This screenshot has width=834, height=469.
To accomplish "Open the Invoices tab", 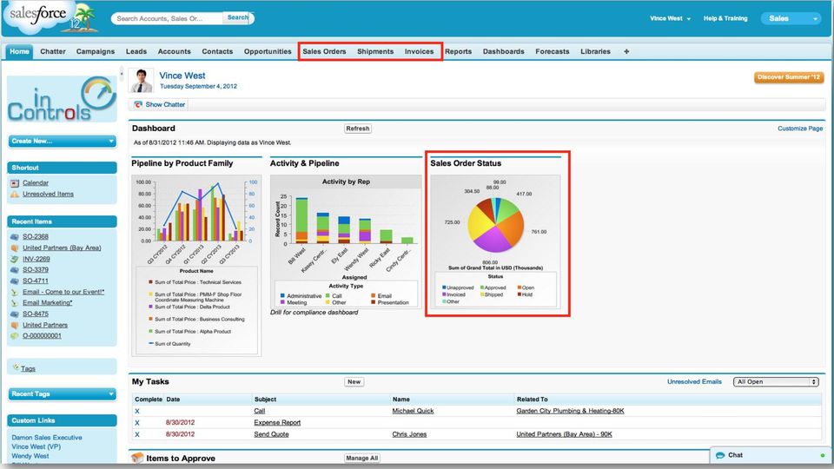I will point(419,51).
